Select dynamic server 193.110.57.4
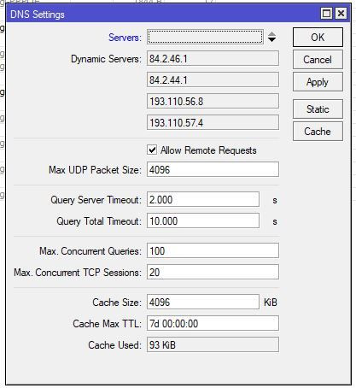Viewport: 356px width, 388px height. 213,122
